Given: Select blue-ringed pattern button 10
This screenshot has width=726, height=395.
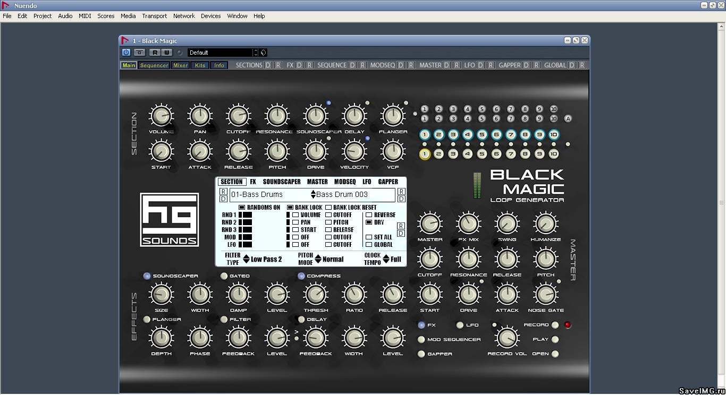Looking at the screenshot, I should tap(554, 135).
